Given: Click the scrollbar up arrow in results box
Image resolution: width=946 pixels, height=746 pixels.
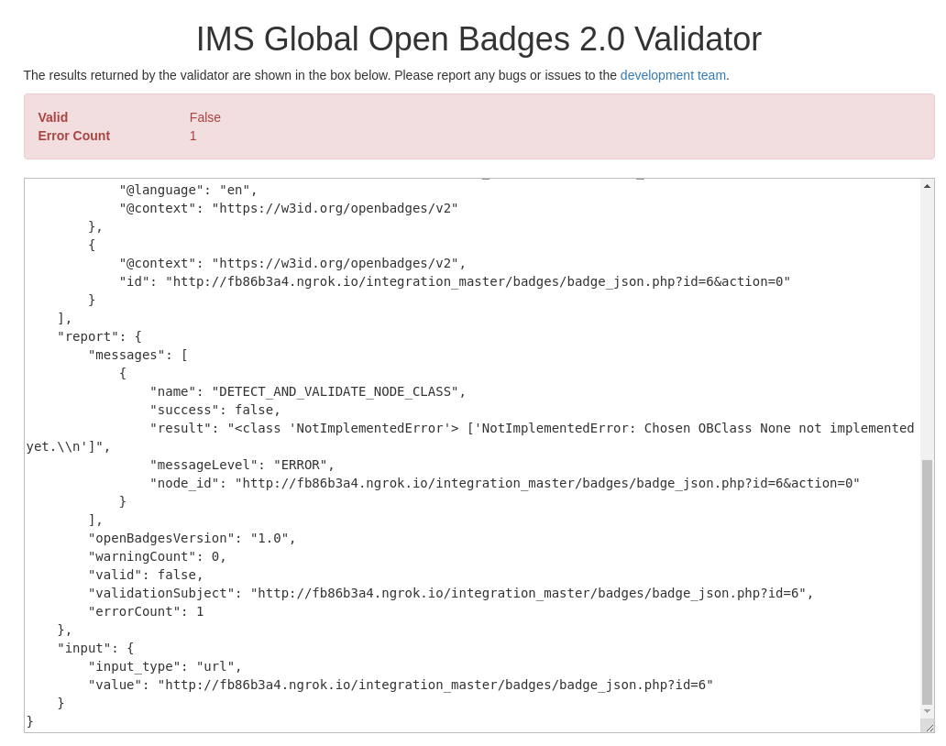Looking at the screenshot, I should (928, 186).
